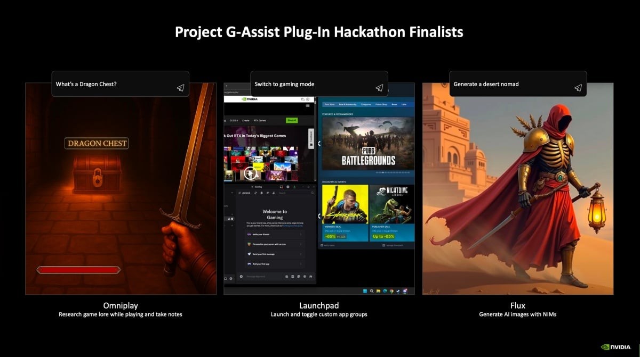Screen dimensions: 640x357
Task: Open the News tab in Steam
Action: pos(394,104)
